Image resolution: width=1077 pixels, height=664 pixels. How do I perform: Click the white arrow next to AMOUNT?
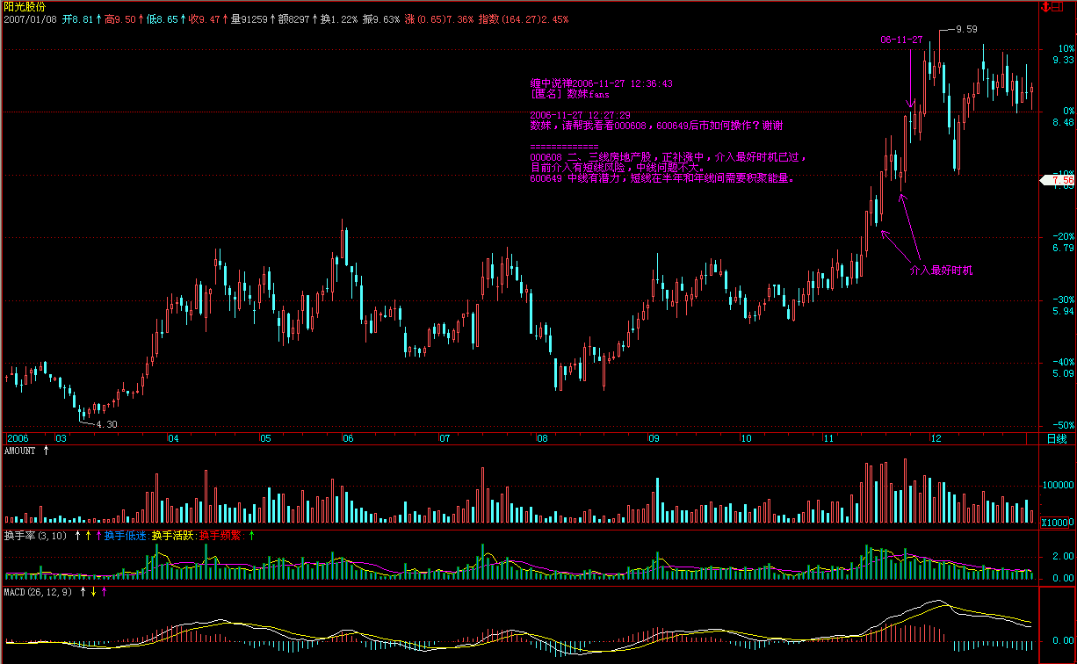tap(47, 451)
